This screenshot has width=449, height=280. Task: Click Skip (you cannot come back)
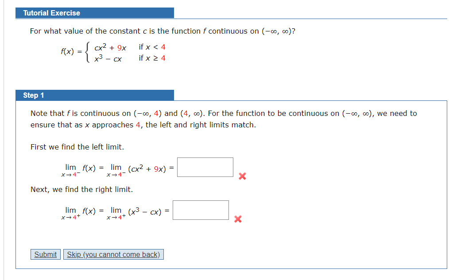[x=113, y=254]
